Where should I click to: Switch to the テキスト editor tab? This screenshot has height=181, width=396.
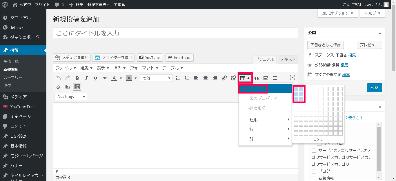[288, 59]
